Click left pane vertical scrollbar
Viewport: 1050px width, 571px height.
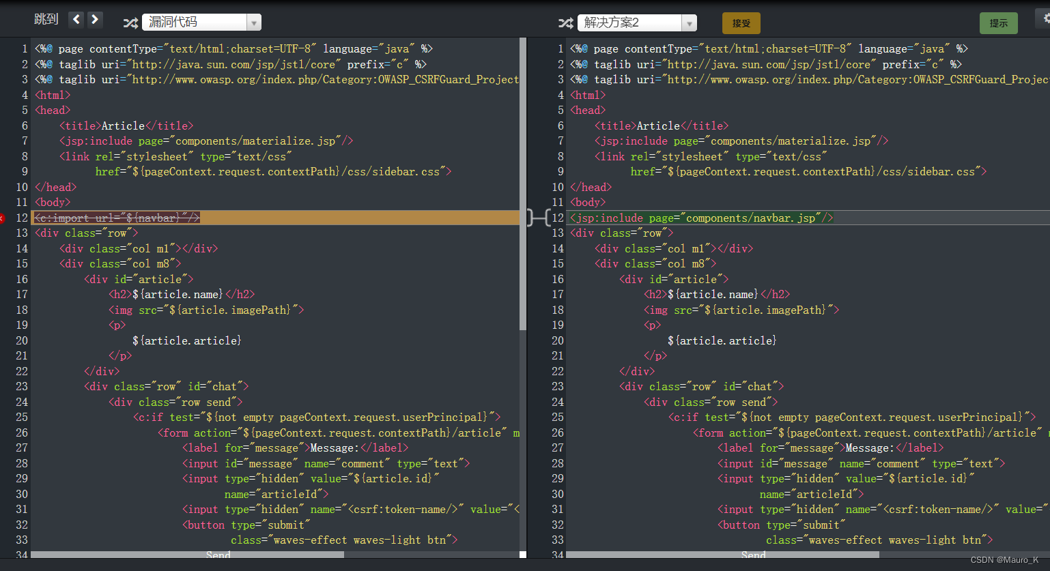point(523,184)
